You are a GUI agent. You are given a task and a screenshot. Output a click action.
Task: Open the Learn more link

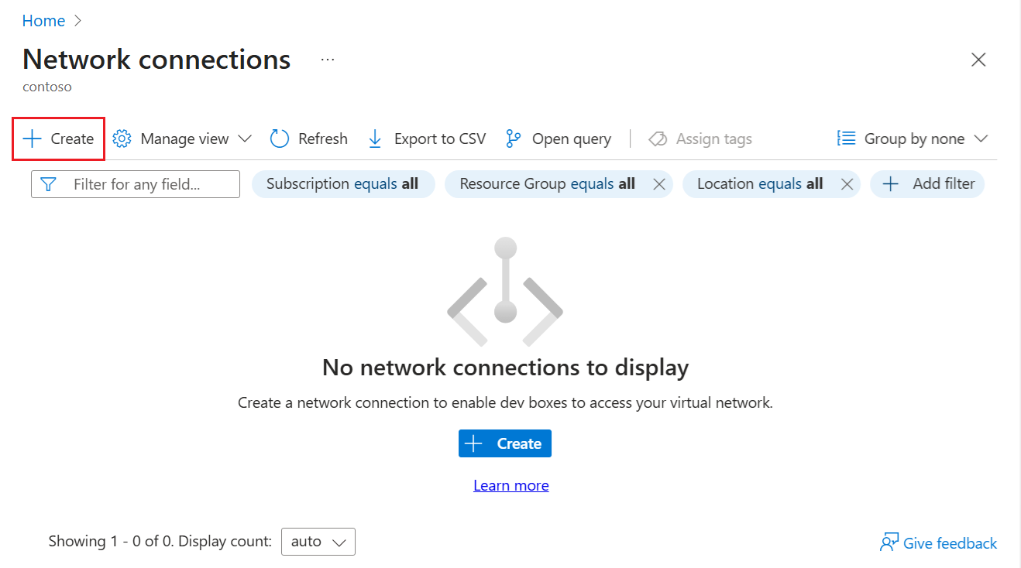coord(510,485)
